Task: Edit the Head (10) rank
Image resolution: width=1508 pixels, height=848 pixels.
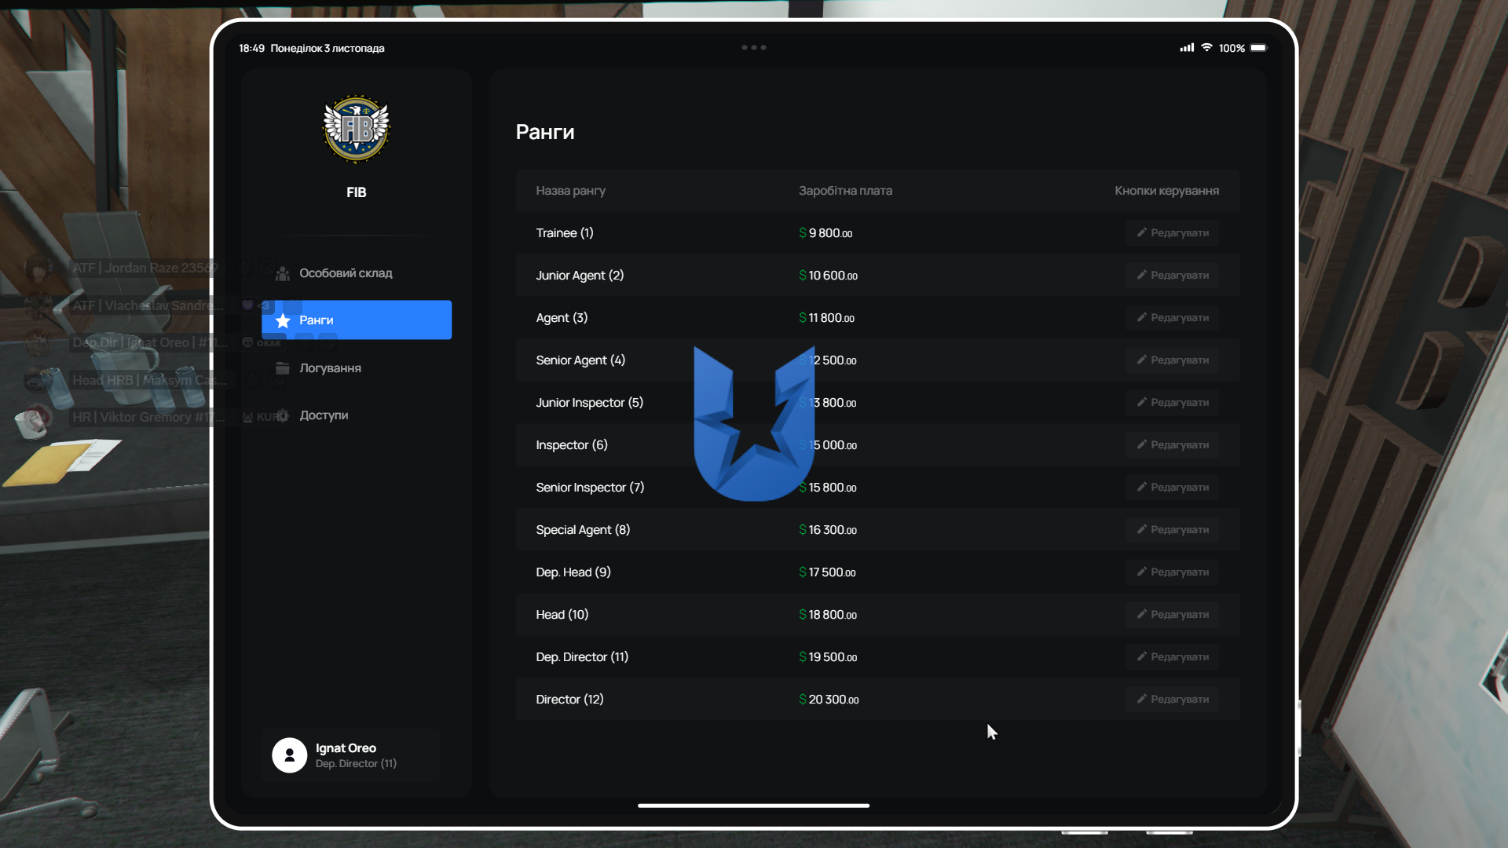Action: point(1173,615)
